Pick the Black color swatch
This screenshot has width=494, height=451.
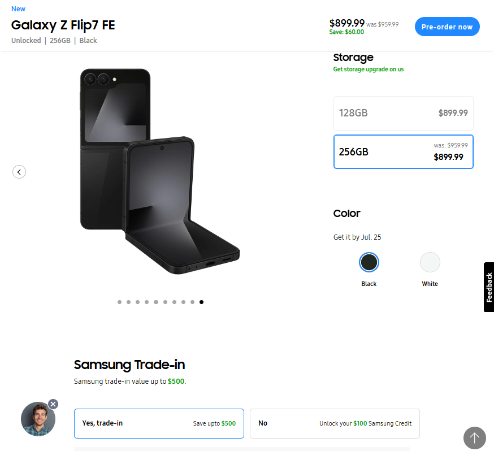[x=369, y=262]
